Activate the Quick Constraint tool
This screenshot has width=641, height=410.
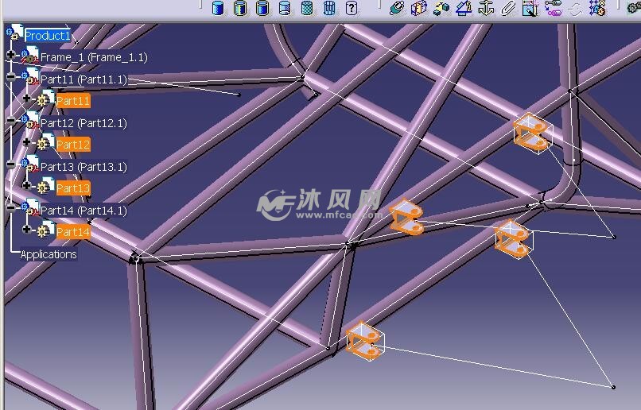pyautogui.click(x=530, y=8)
